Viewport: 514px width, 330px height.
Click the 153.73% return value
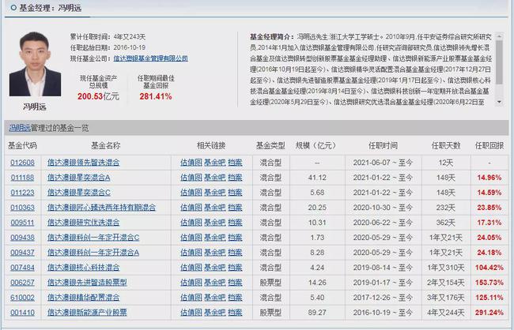tap(489, 283)
